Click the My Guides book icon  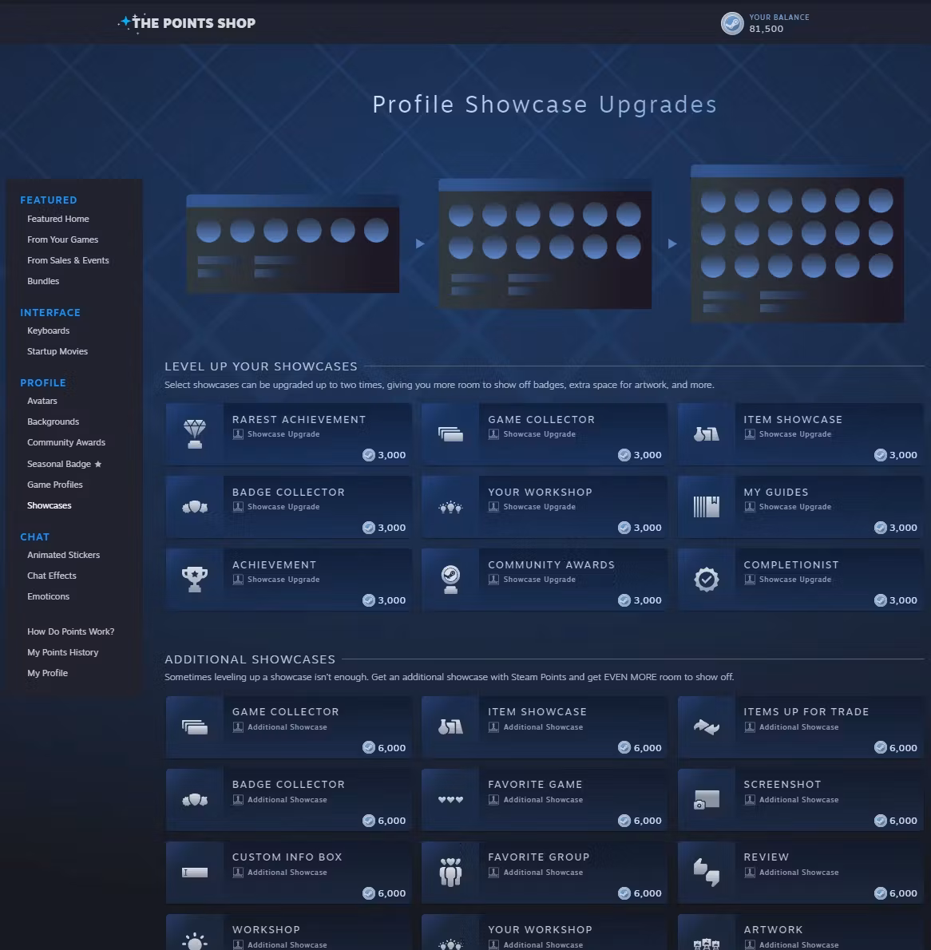707,506
